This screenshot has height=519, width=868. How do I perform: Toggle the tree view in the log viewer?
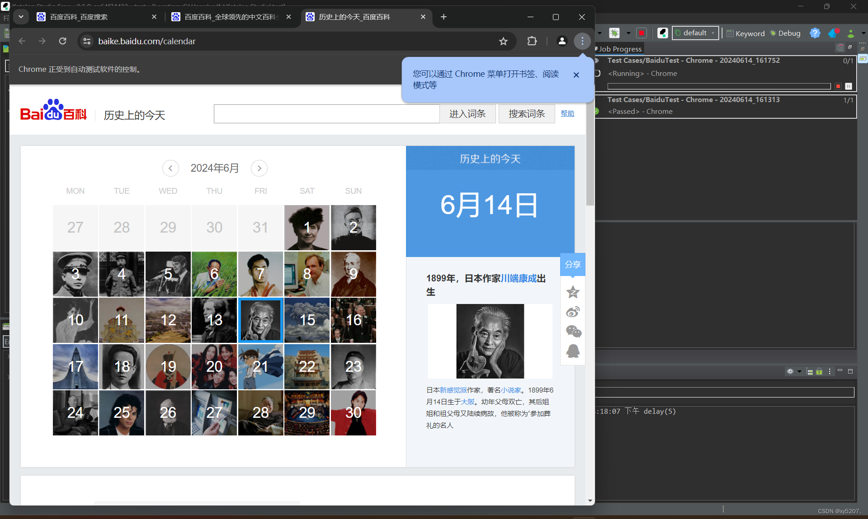810,371
